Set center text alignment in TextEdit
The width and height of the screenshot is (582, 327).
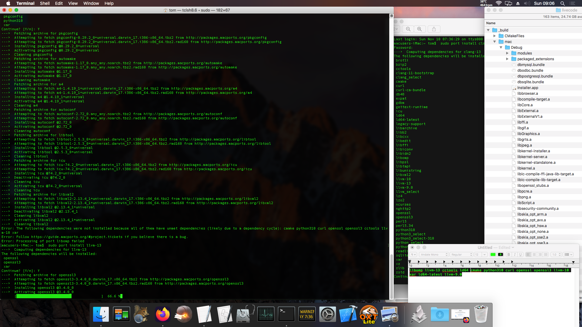[x=534, y=255]
